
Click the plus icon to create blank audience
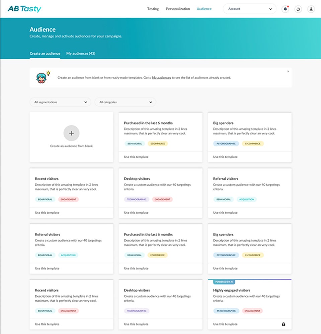click(72, 133)
